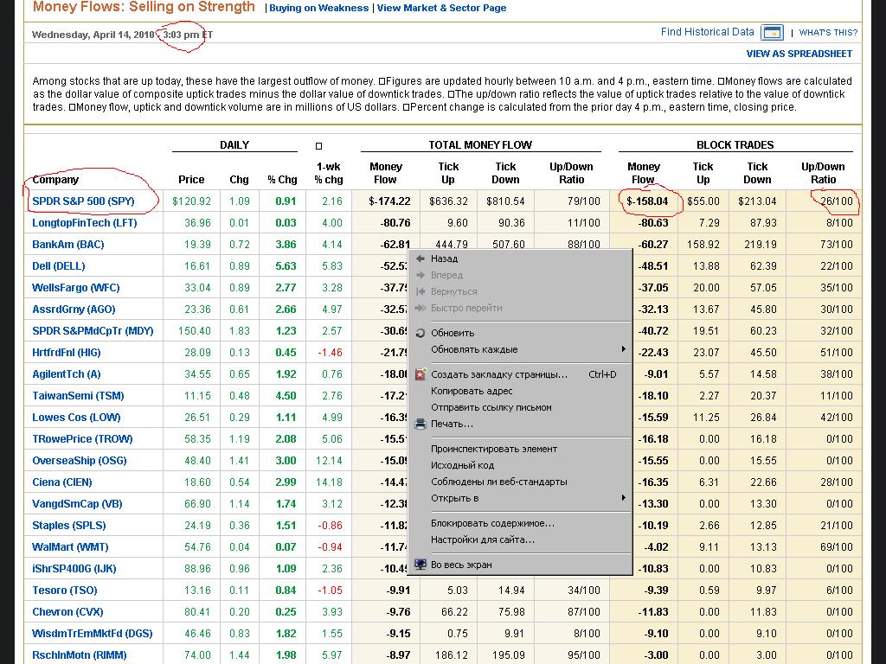Click the monitor icon beside Во весь экран

point(421,565)
